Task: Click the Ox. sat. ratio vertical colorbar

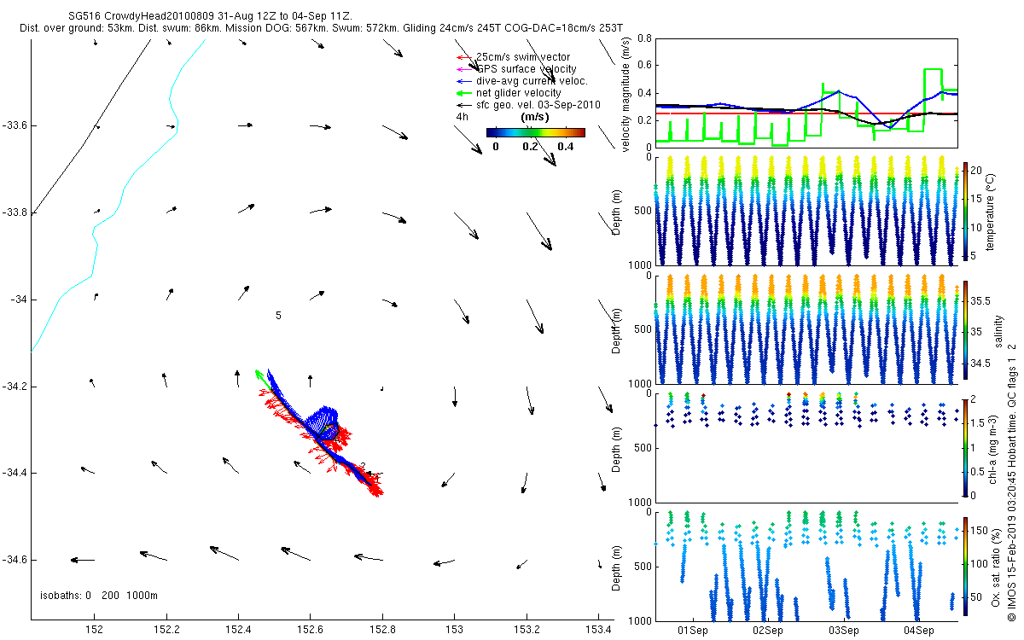Action: coord(965,565)
